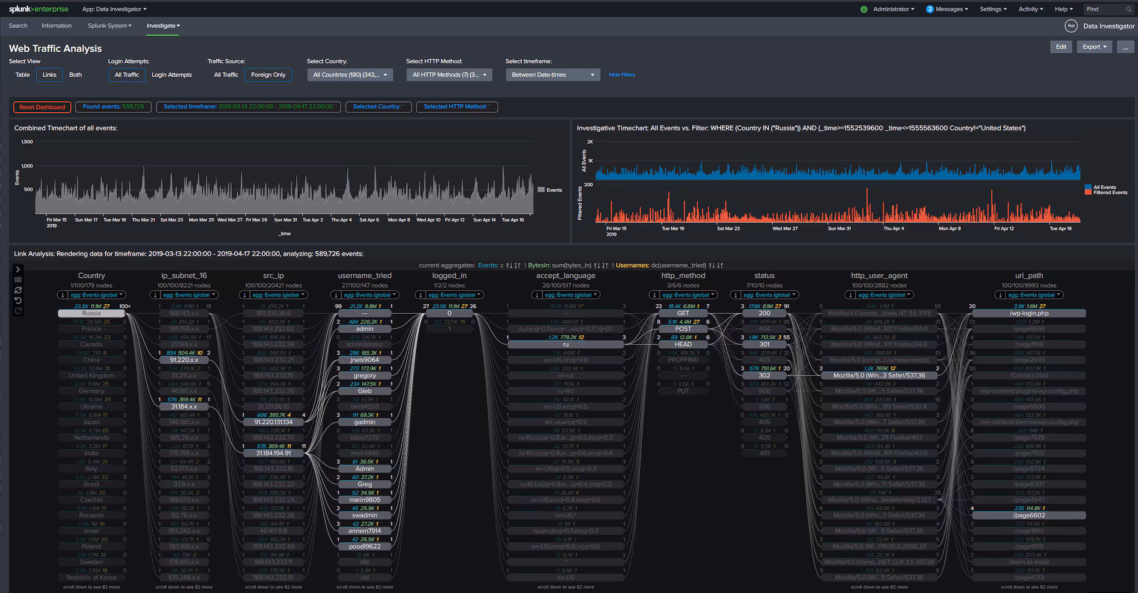The width and height of the screenshot is (1138, 593).
Task: Open the All Countries (180) dropdown
Action: (x=350, y=74)
